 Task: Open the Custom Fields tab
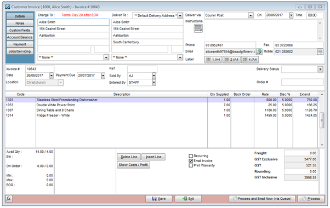(x=20, y=30)
